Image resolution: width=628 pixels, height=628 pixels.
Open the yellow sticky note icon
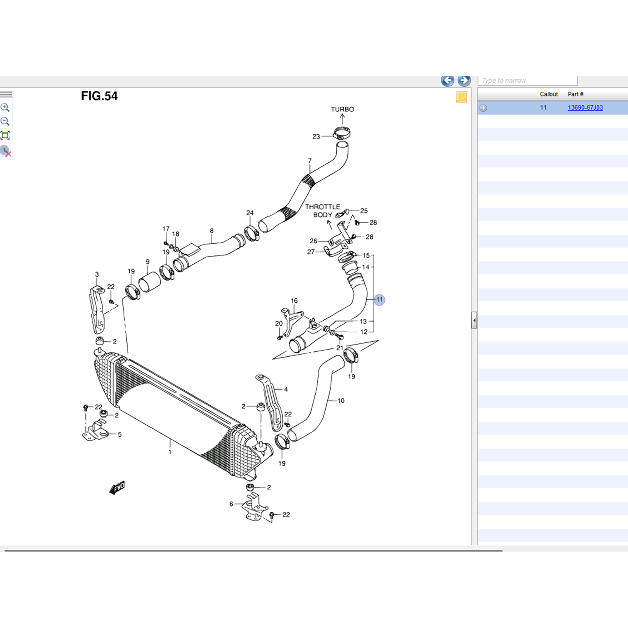[x=461, y=97]
